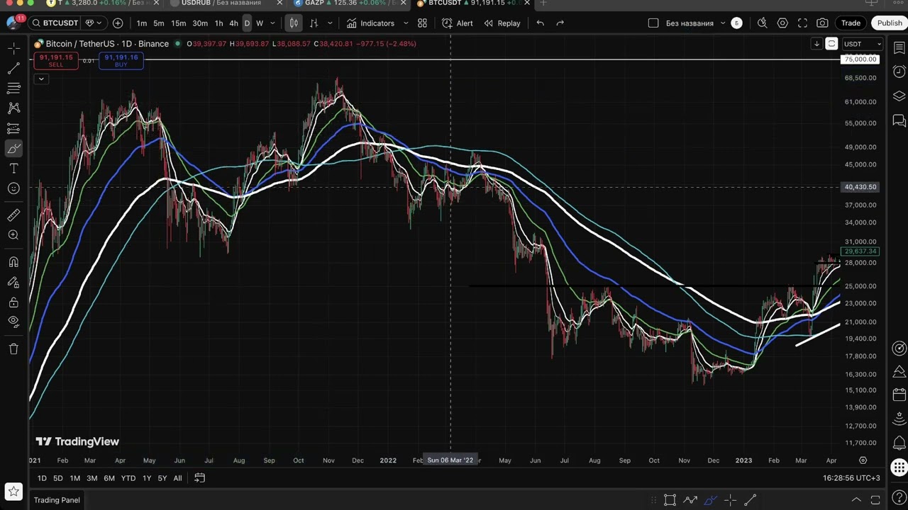Undo the last chart action

(x=541, y=23)
